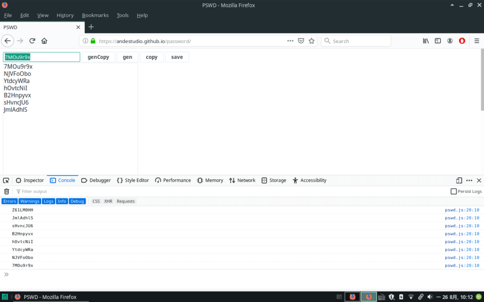Expand devtools customize options menu
484x302 pixels.
[469, 180]
